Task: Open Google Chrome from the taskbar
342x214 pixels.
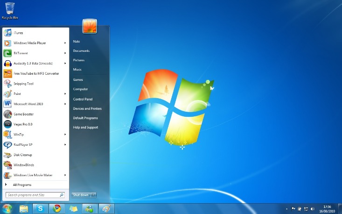Action: [x=57, y=208]
